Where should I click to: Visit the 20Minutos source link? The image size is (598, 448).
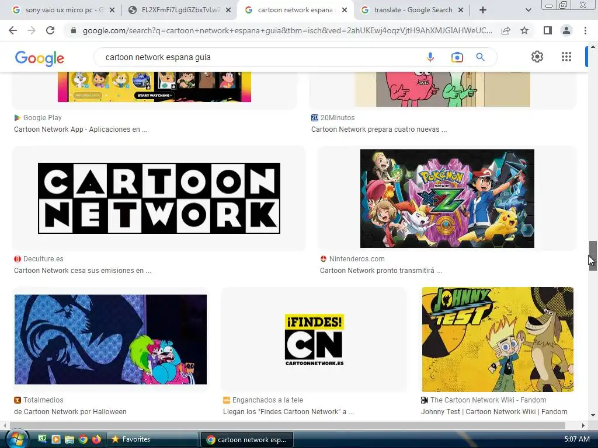(x=333, y=118)
